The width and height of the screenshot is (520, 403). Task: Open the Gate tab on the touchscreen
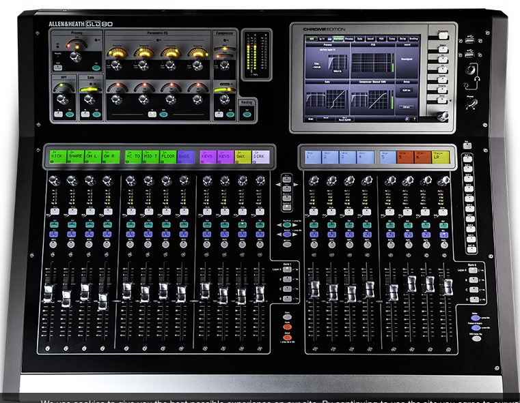[360, 39]
